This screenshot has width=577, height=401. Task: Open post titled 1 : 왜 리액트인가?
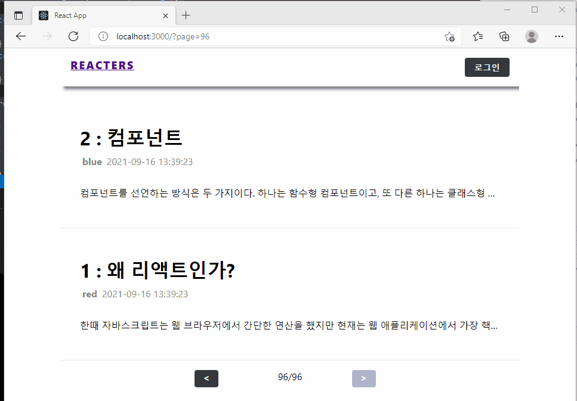tap(158, 271)
